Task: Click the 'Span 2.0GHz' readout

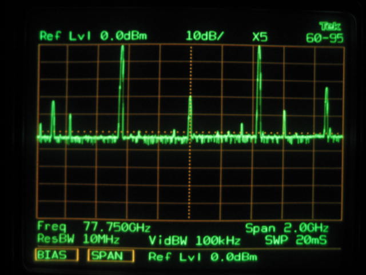Action: click(287, 228)
